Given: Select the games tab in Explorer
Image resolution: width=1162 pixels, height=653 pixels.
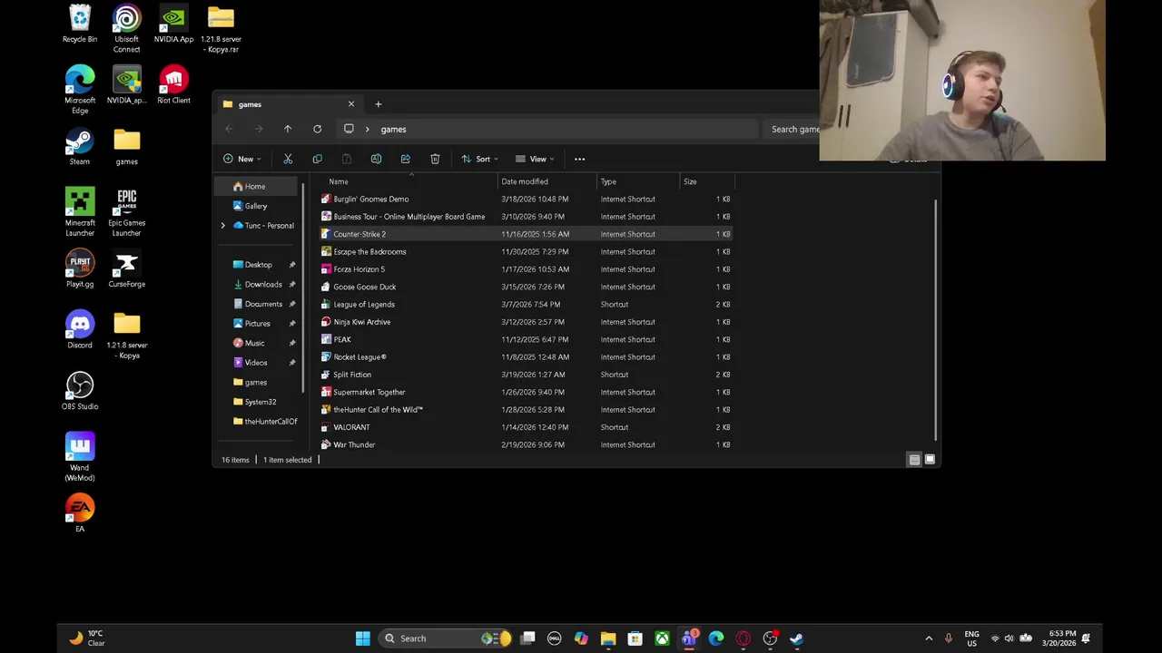Looking at the screenshot, I should tap(289, 104).
